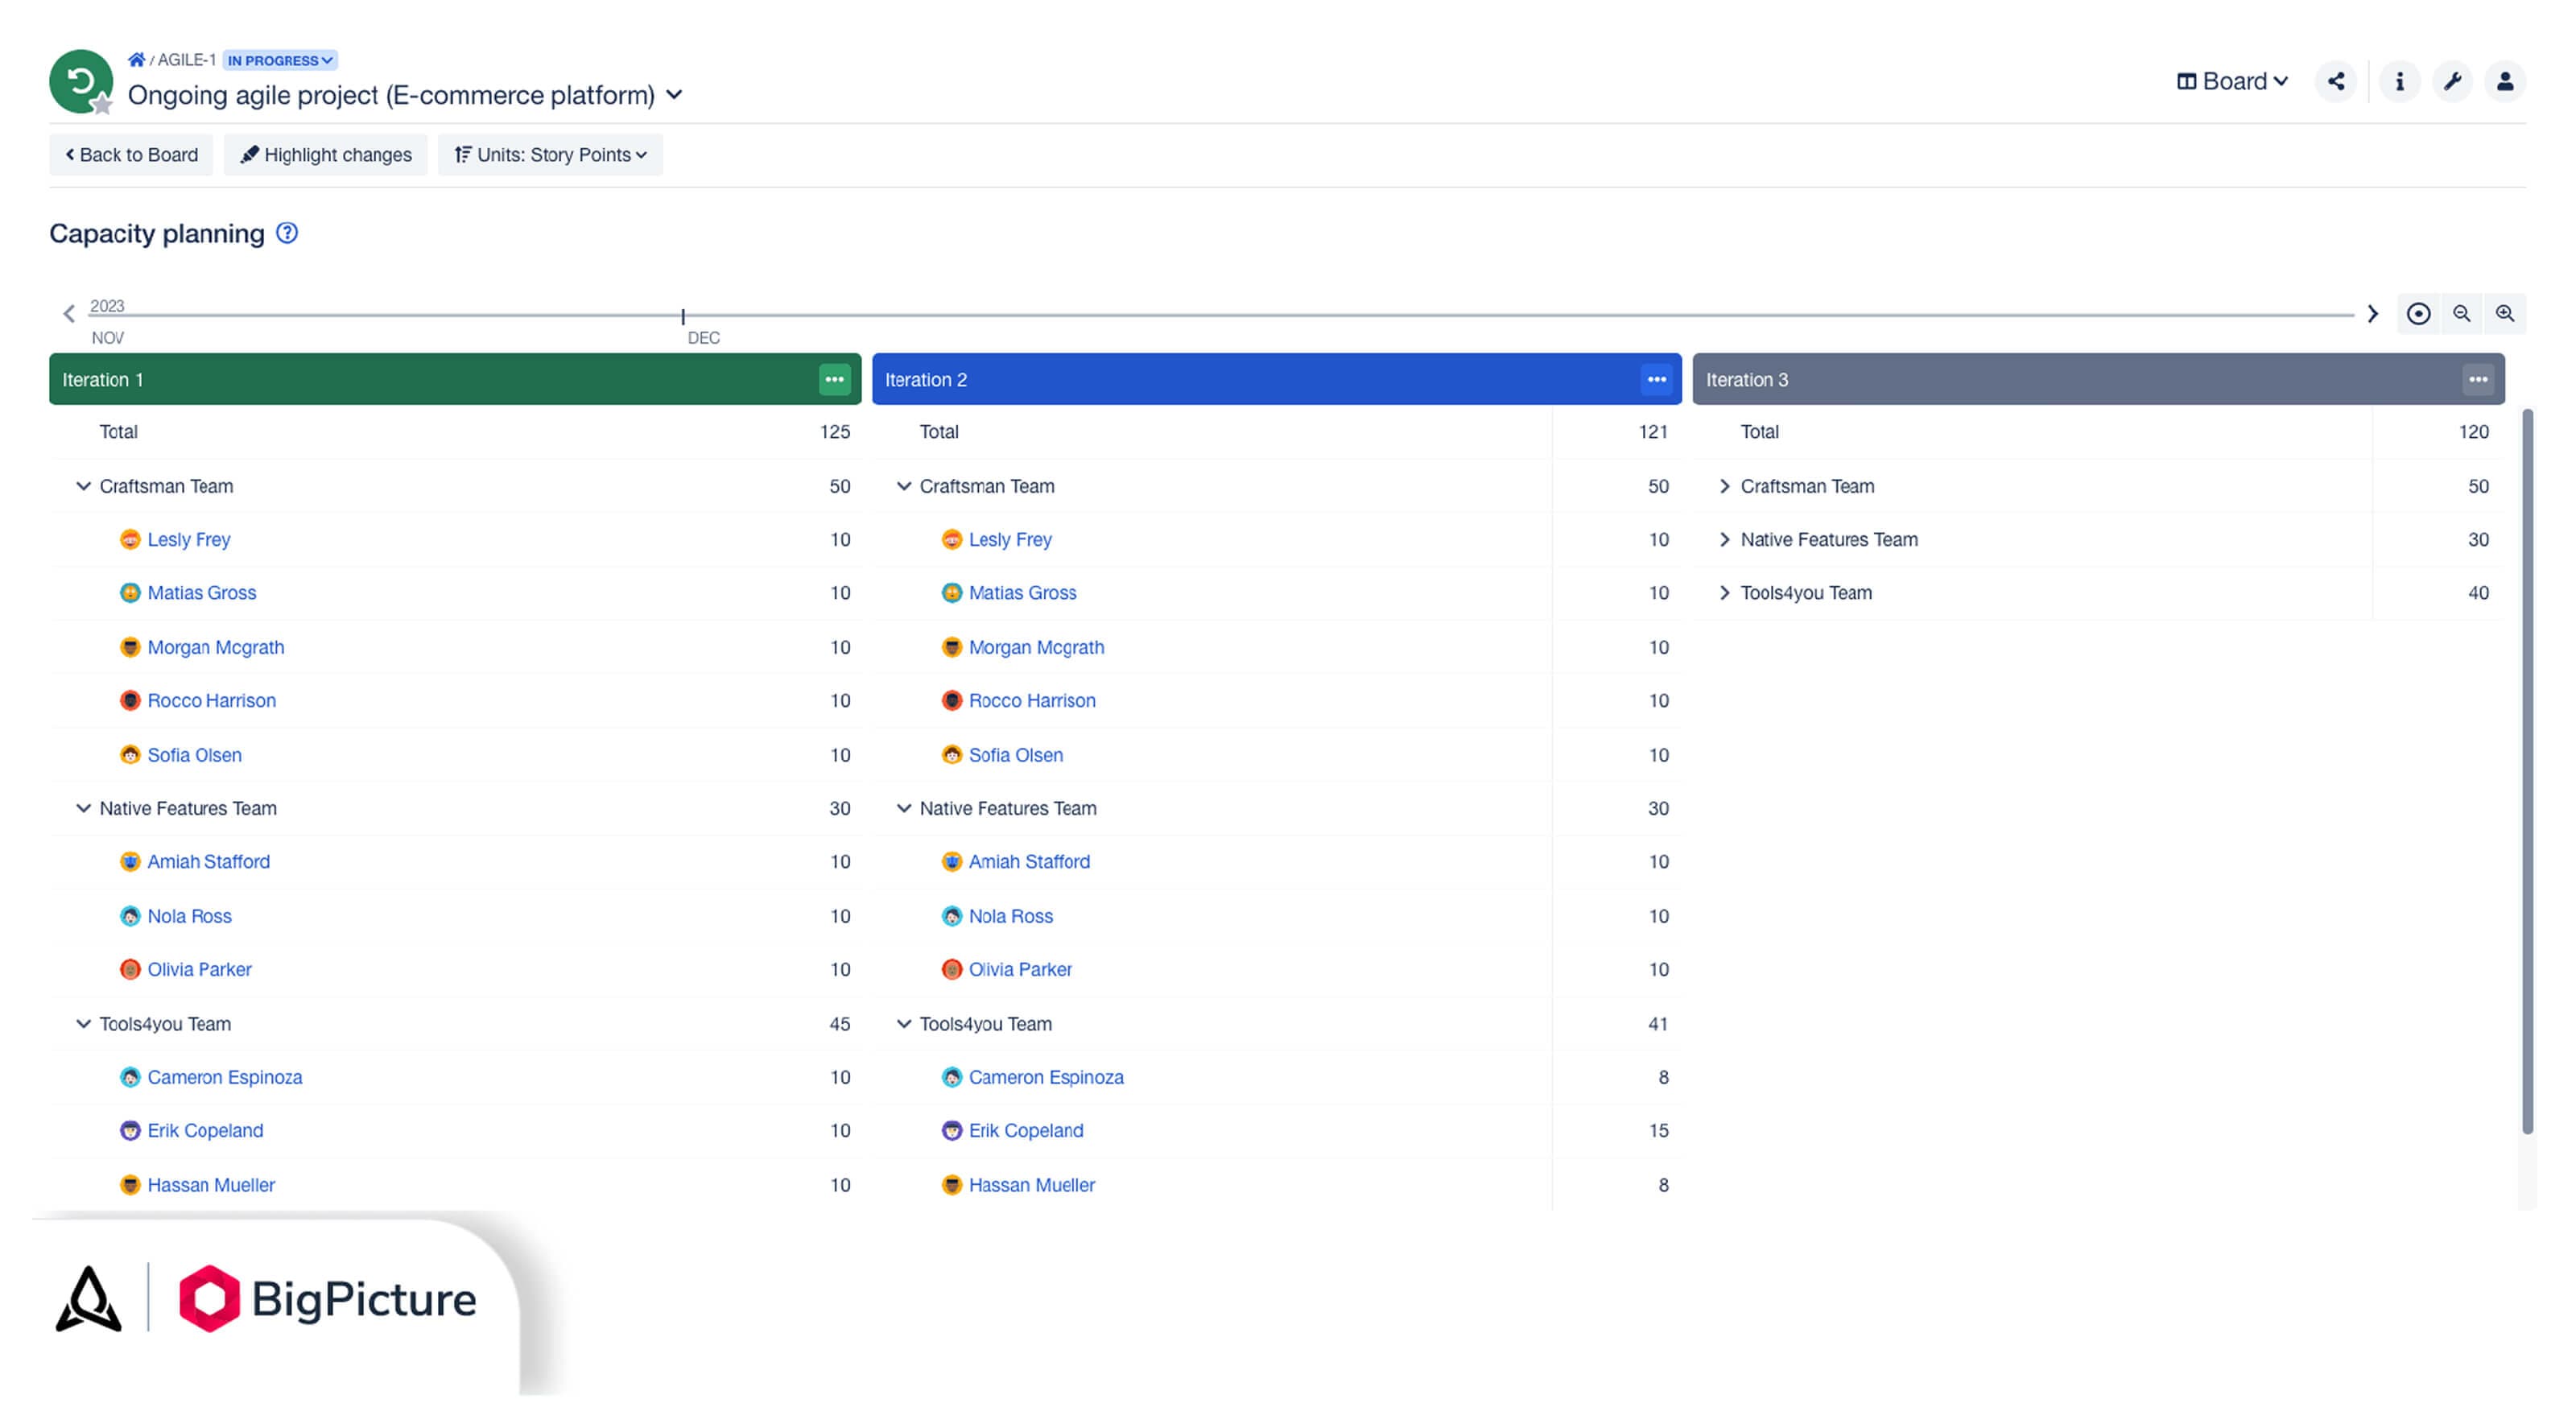The image size is (2576, 1428).
Task: Move timeline to next period arrow
Action: pos(2372,314)
